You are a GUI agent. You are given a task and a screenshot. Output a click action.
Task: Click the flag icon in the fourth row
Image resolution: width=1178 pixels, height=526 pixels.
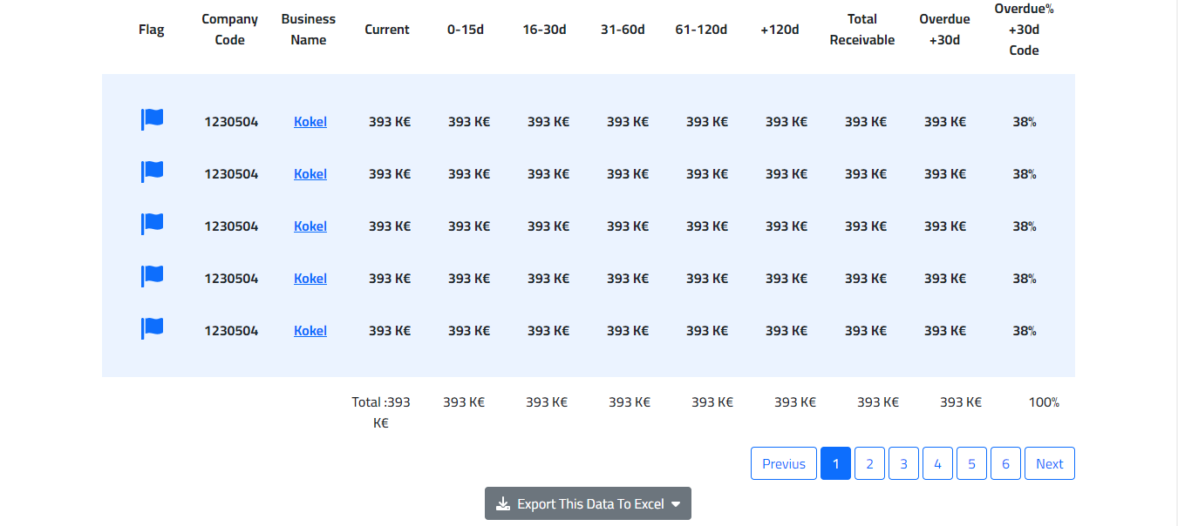click(x=152, y=276)
